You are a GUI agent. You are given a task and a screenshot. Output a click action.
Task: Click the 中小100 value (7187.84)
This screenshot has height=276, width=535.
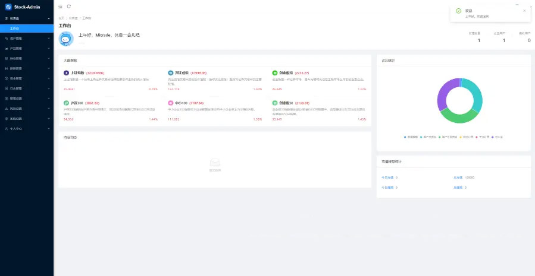[x=196, y=103]
